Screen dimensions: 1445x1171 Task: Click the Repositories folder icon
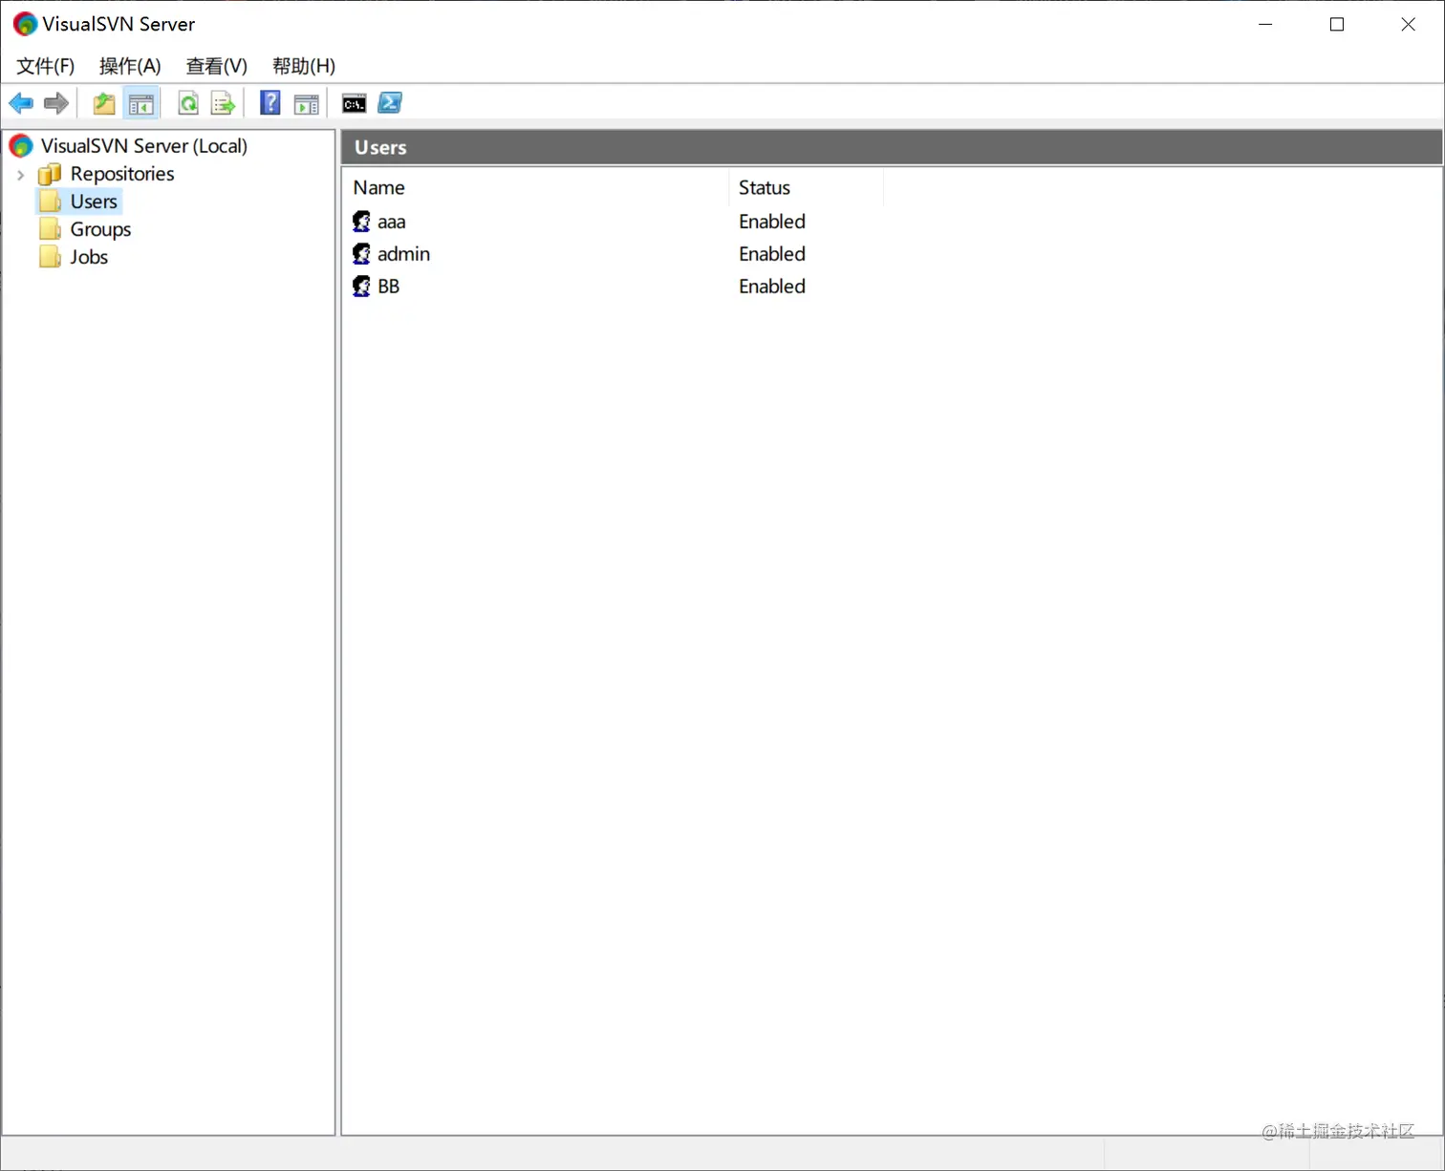pyautogui.click(x=50, y=174)
